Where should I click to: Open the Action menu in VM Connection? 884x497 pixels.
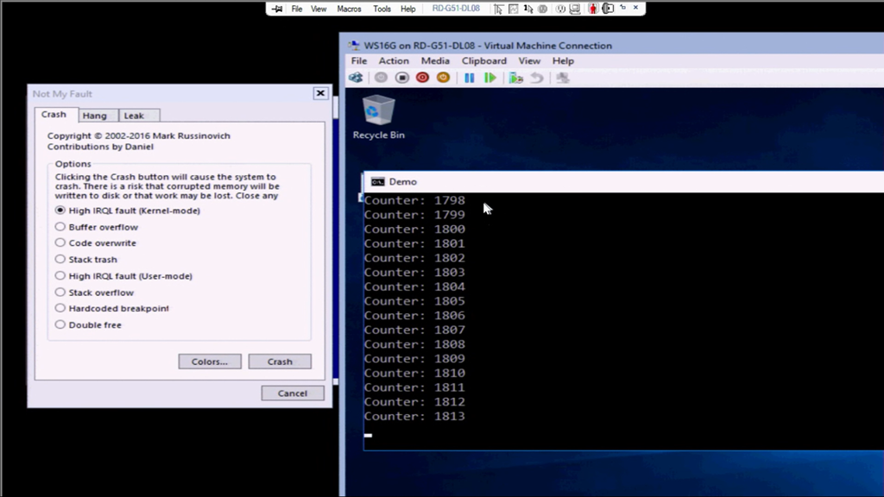click(394, 61)
